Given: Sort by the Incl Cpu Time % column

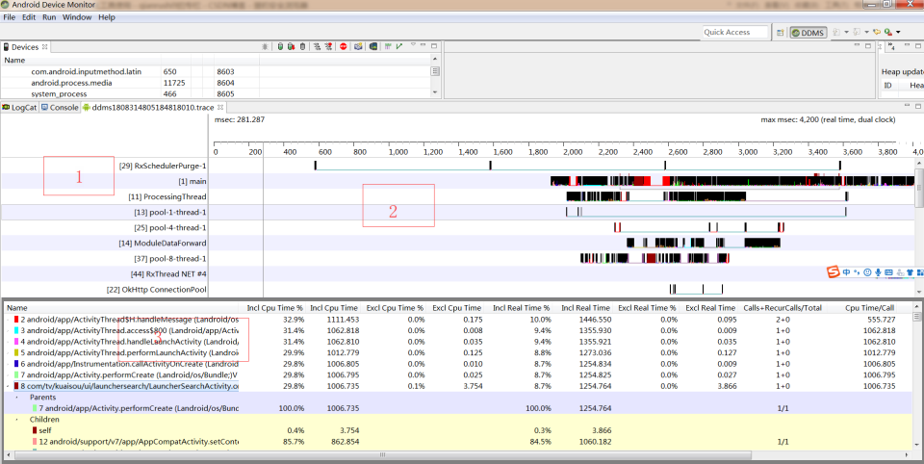Looking at the screenshot, I should pyautogui.click(x=274, y=308).
